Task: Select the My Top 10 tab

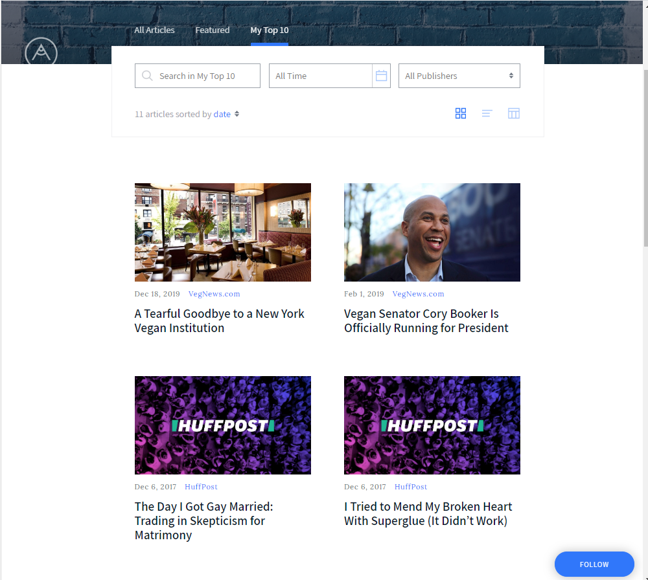Action: pos(270,30)
